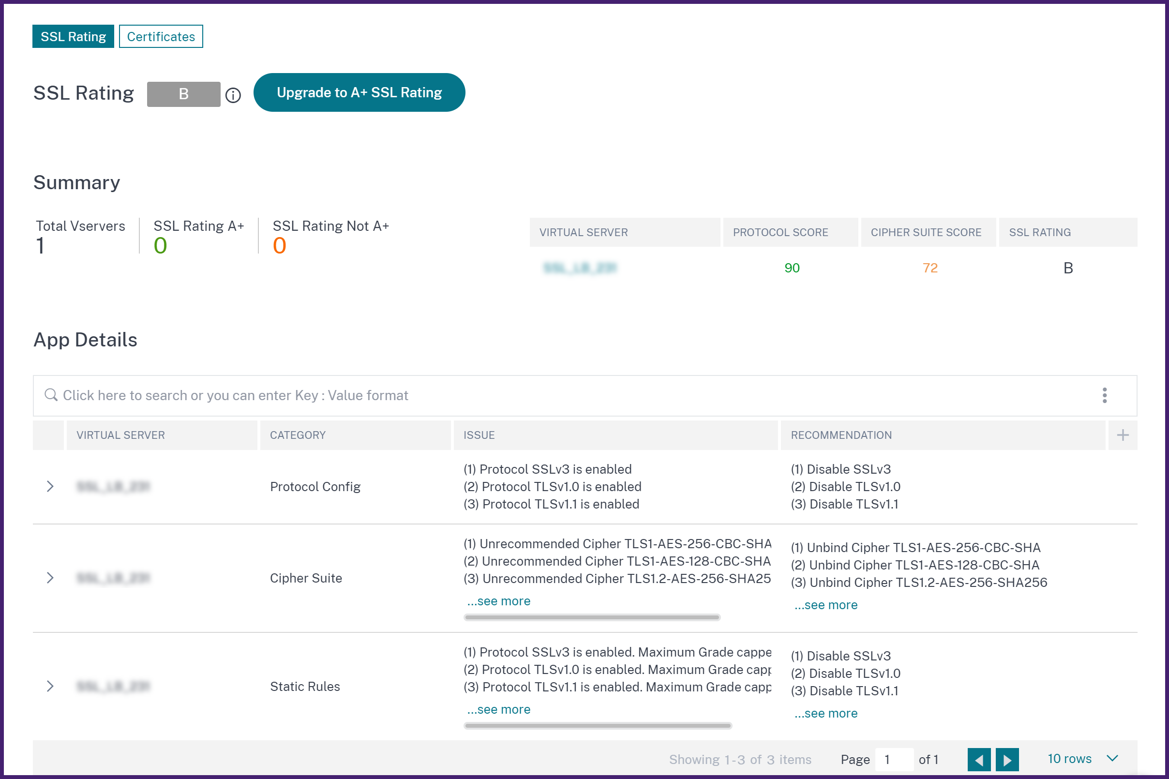Click see more under Cipher Suite issues
1169x779 pixels.
tap(499, 601)
